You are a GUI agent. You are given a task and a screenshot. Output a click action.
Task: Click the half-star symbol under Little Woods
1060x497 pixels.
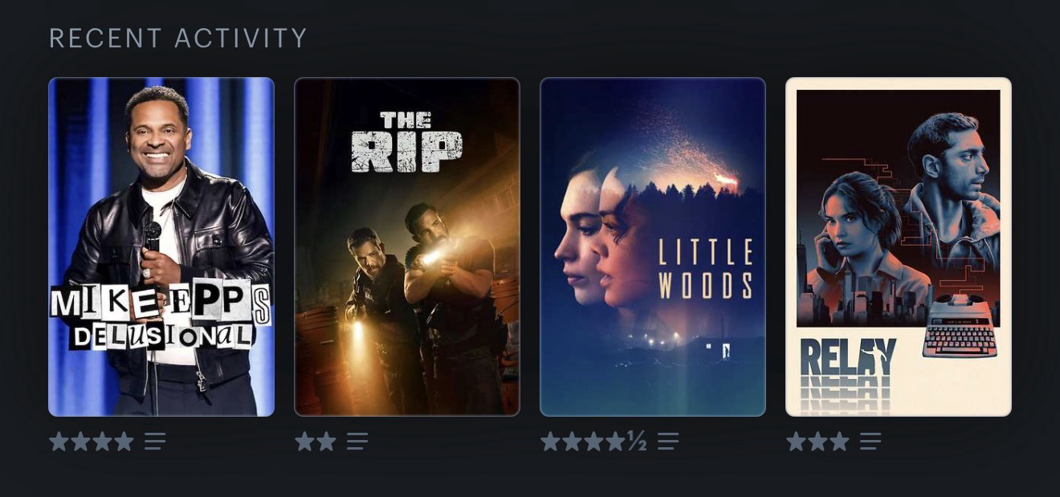pyautogui.click(x=637, y=441)
